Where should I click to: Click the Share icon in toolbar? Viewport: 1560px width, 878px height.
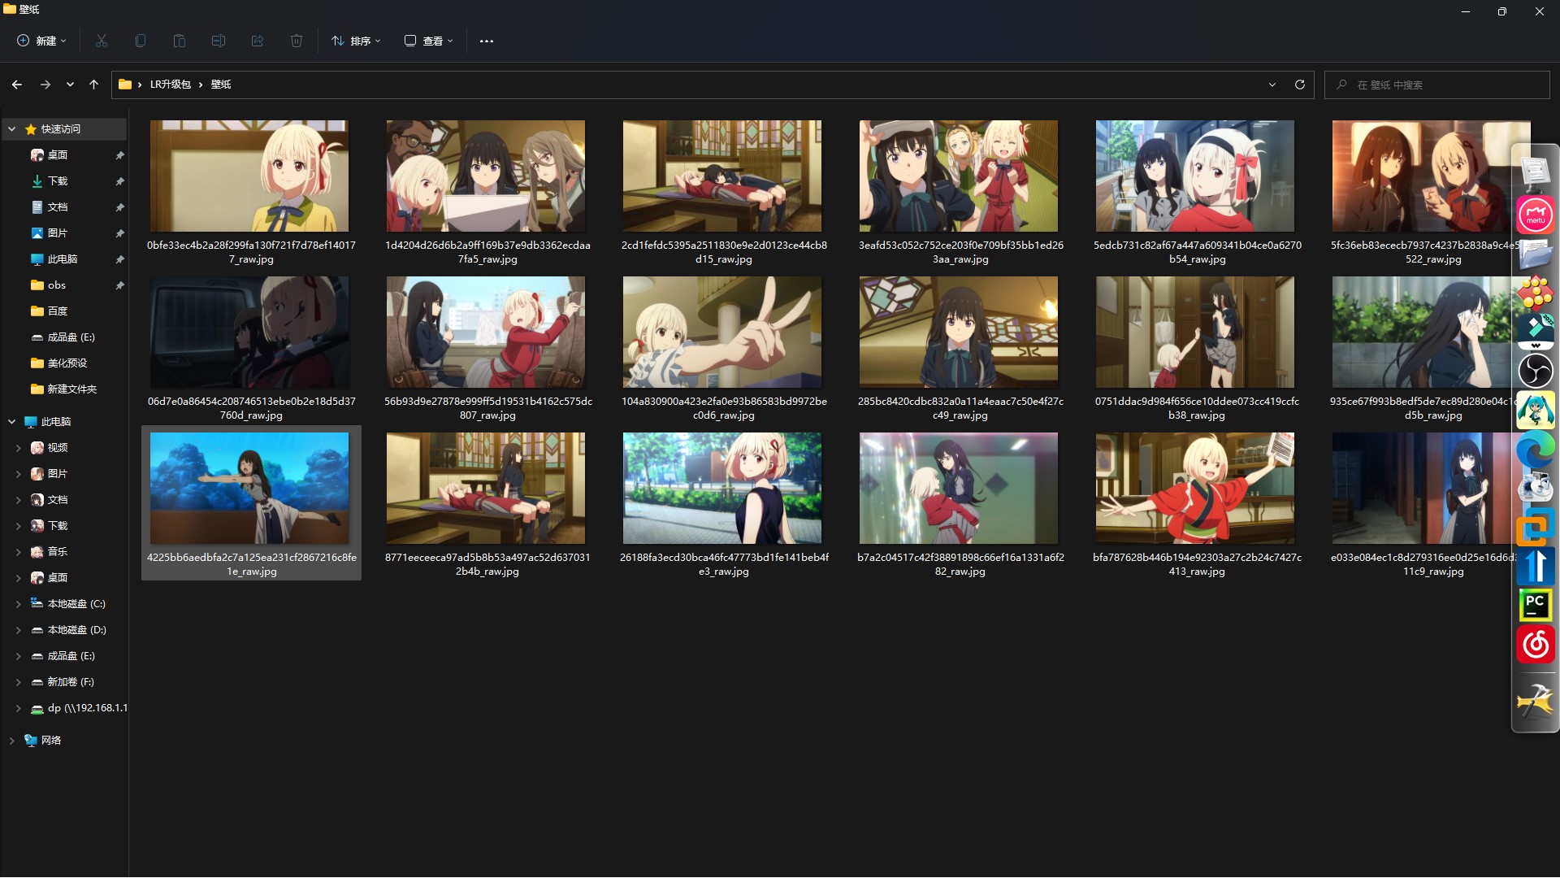coord(258,41)
